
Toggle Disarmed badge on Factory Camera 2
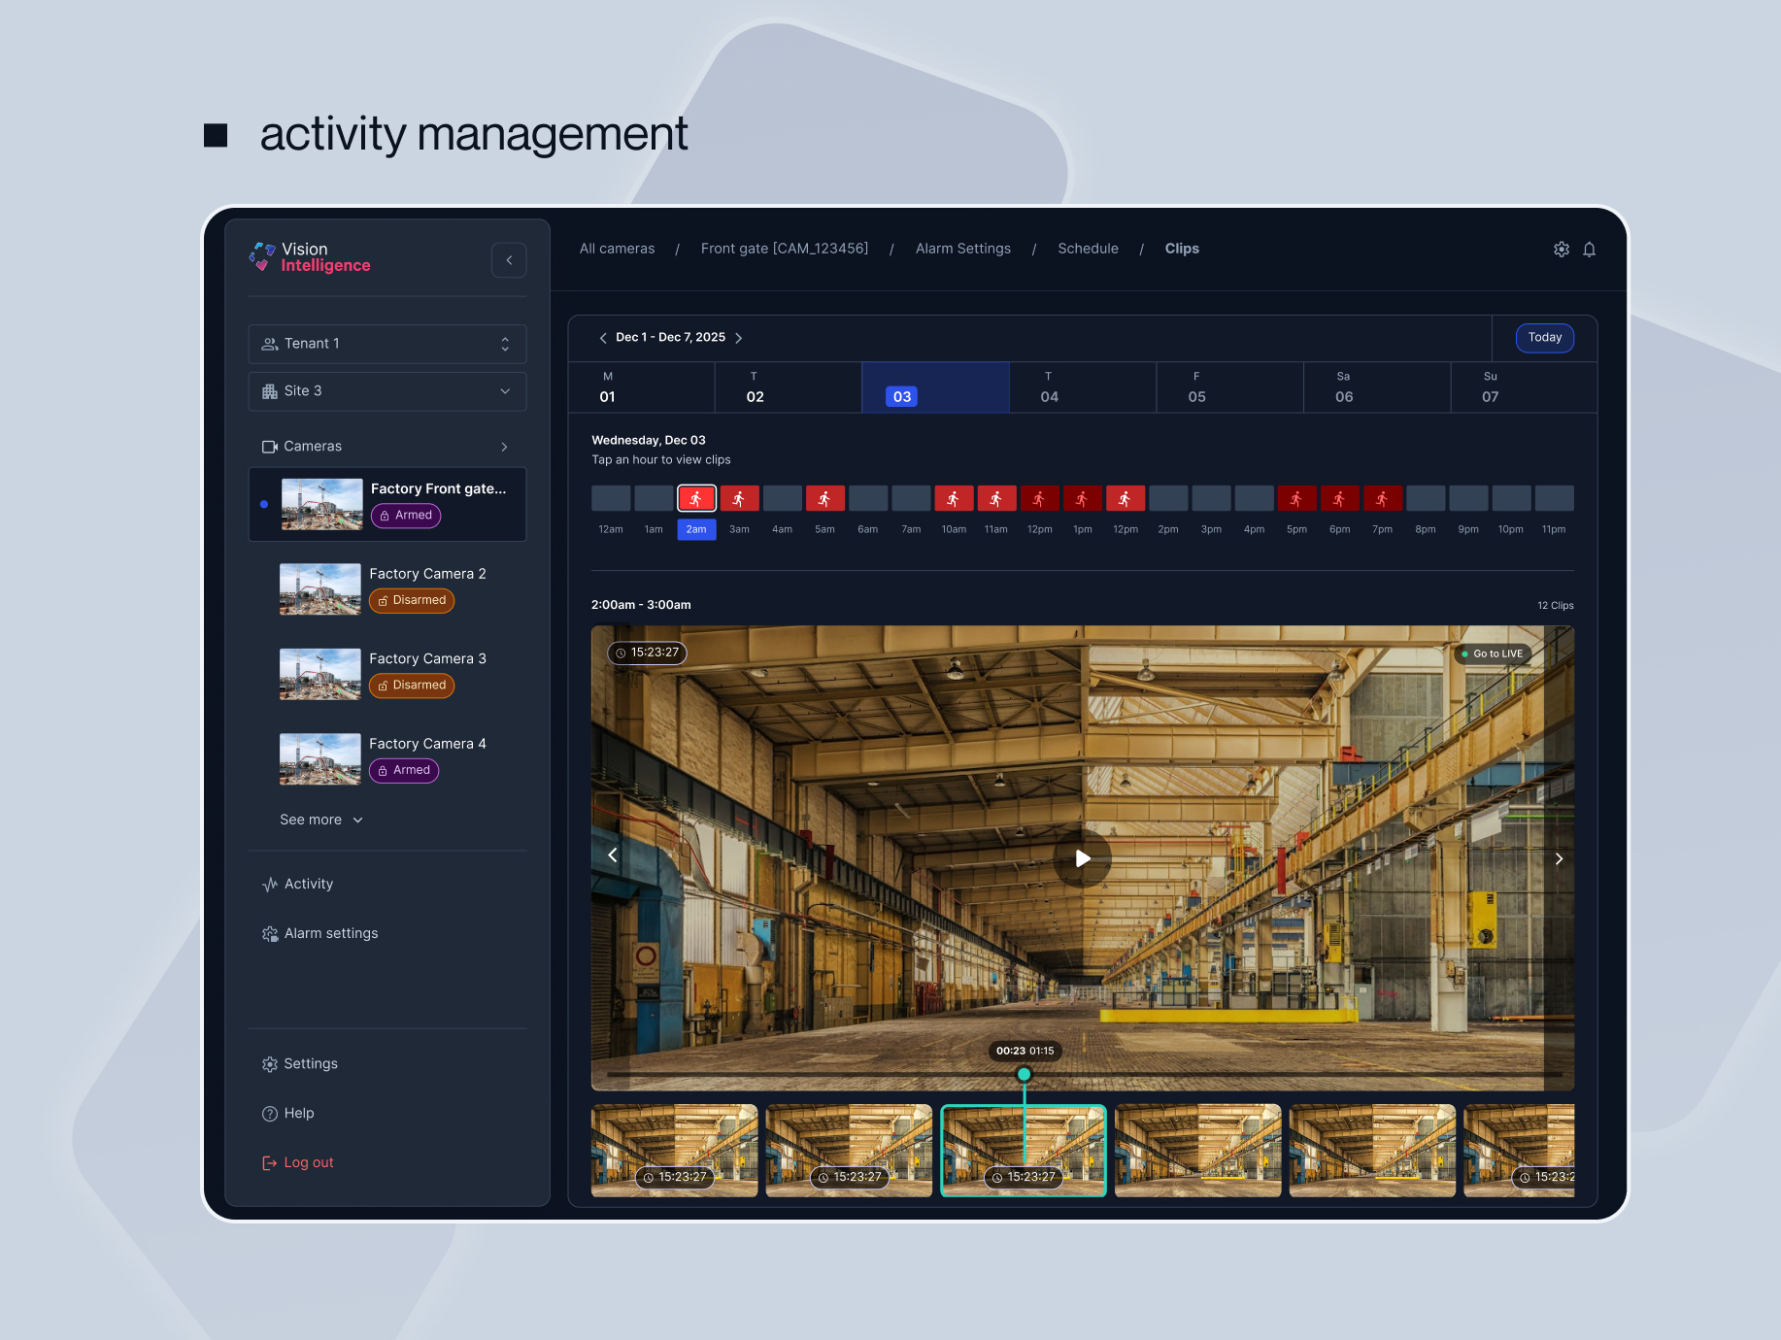412,601
